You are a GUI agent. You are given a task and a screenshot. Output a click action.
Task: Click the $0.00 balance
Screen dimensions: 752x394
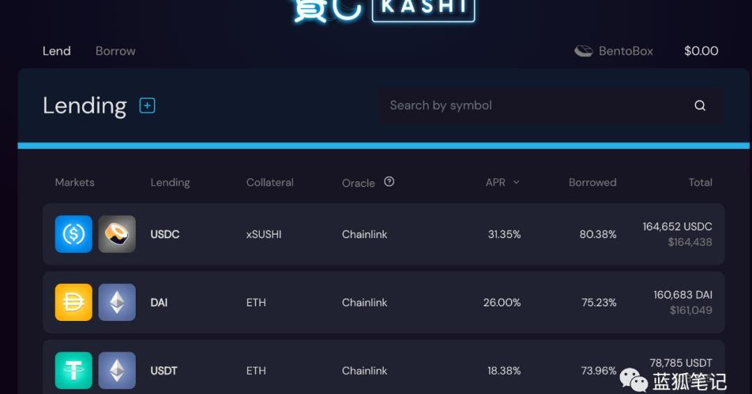[x=701, y=51]
